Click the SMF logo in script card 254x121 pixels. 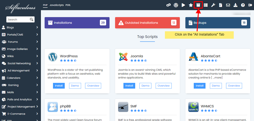[123, 107]
